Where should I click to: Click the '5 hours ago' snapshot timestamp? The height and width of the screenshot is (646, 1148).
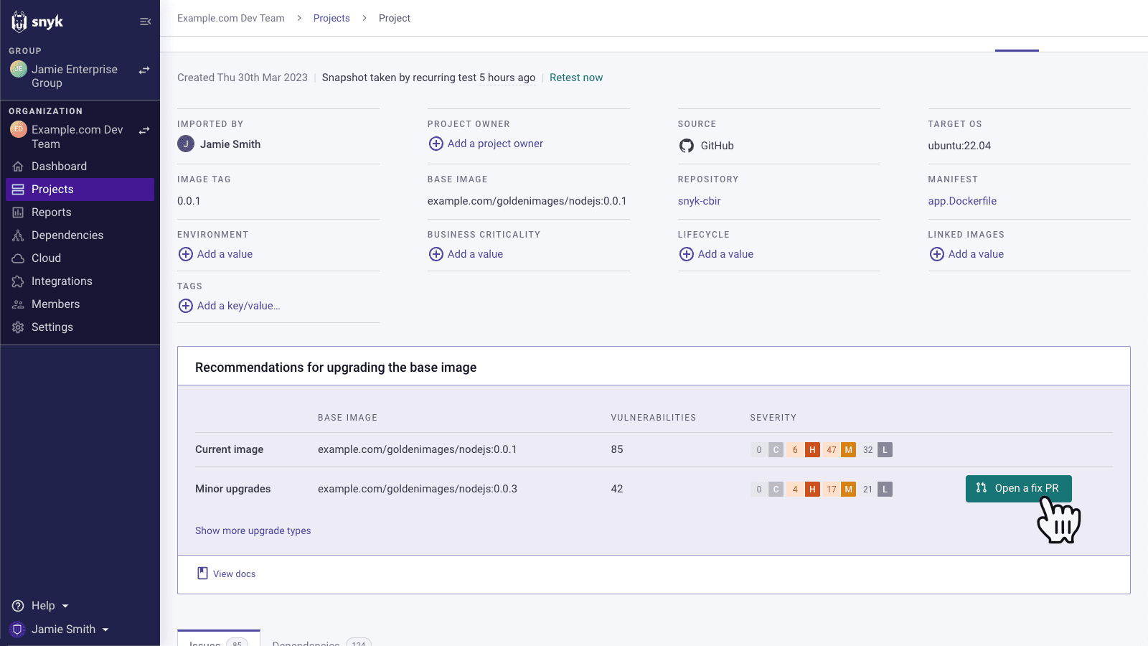point(507,78)
